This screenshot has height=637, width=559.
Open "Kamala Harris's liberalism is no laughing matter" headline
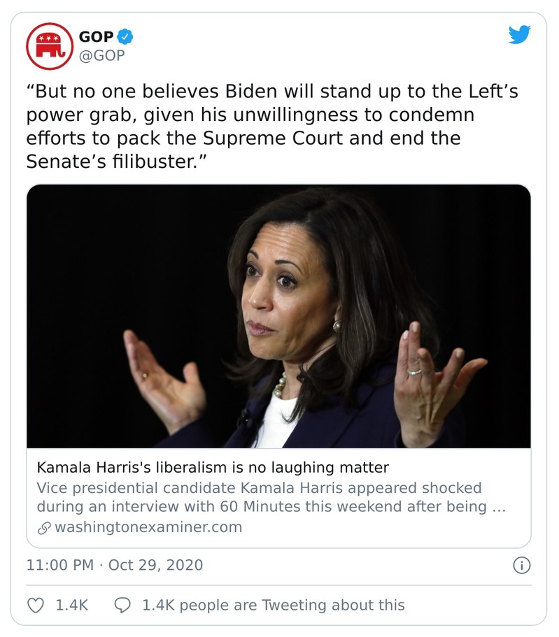pyautogui.click(x=212, y=466)
